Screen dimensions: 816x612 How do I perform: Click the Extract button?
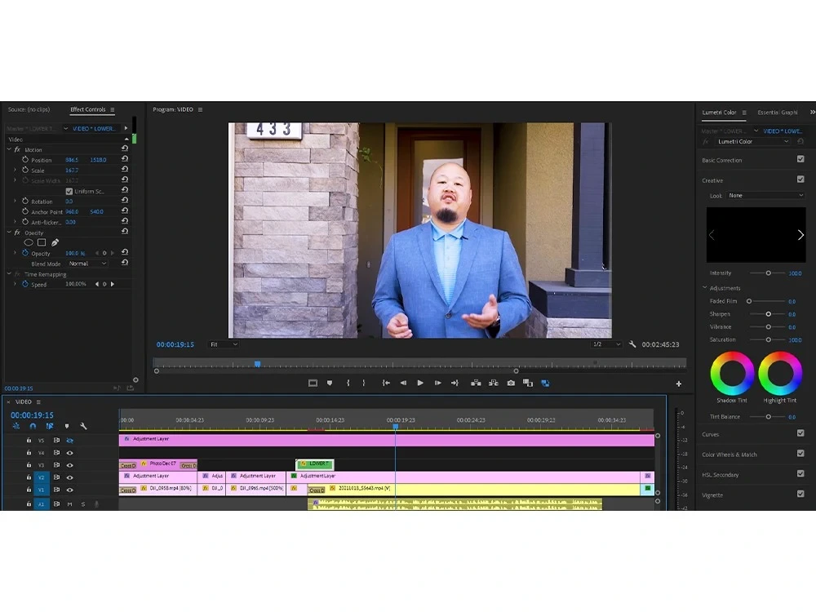point(494,383)
